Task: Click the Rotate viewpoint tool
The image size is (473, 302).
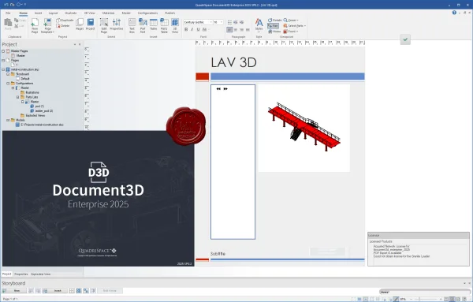Action: point(274,21)
